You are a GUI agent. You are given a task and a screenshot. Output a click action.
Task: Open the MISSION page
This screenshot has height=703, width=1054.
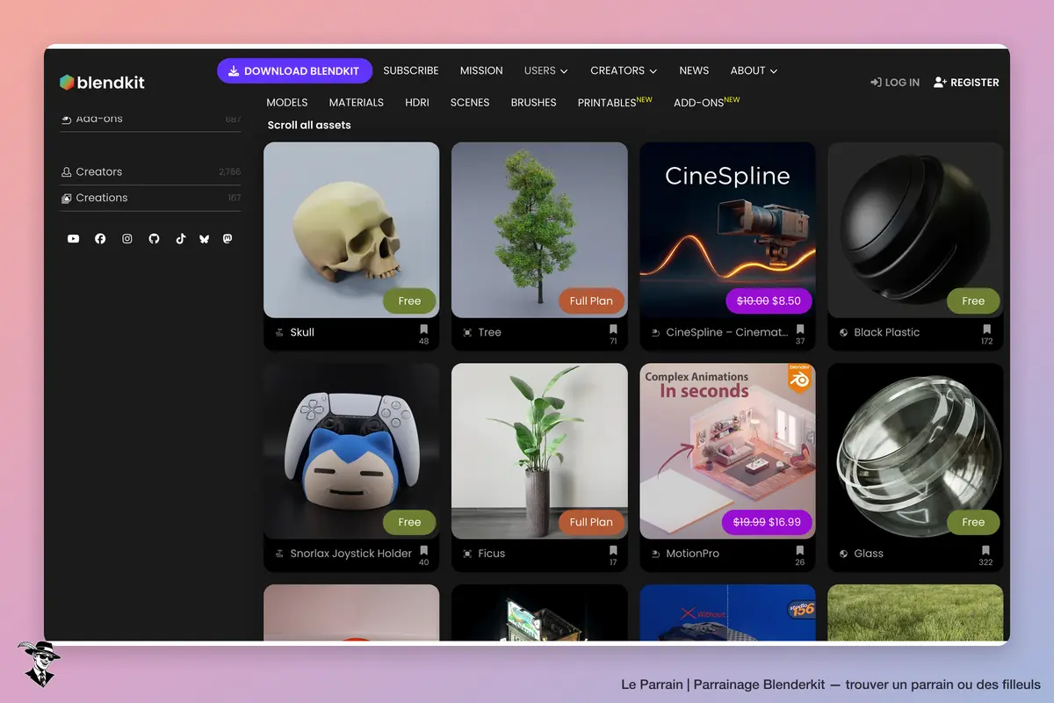click(481, 70)
